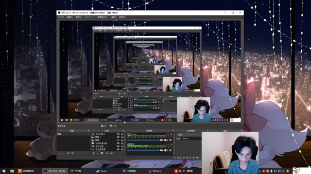Adjust the 桌面音频 volume slider
Viewport: 311px width, 174px height.
tap(145, 150)
